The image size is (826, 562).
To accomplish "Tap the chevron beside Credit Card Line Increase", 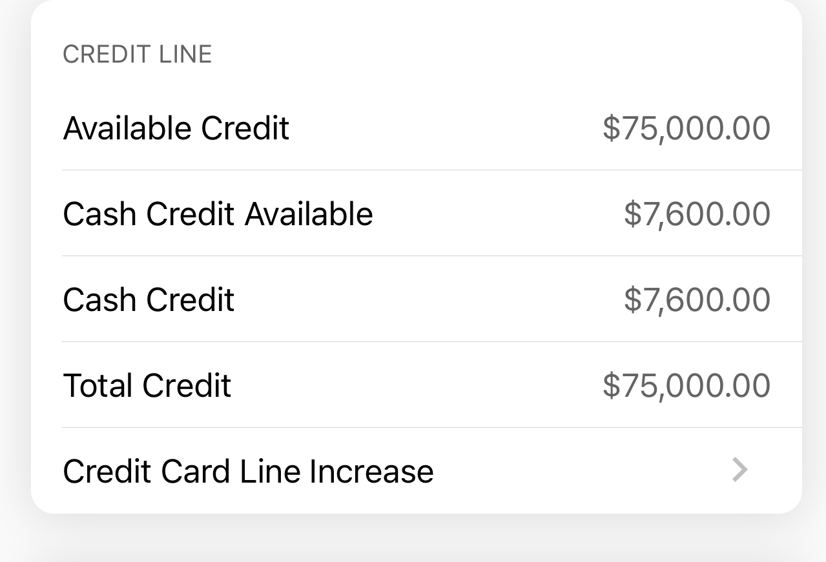I will pos(740,470).
